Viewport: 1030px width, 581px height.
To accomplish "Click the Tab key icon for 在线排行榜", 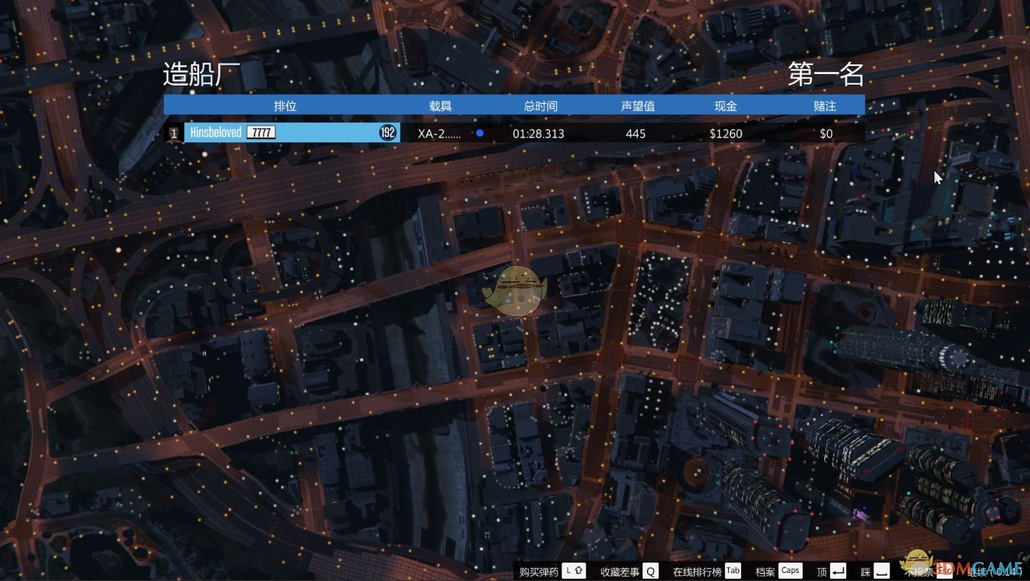I will pos(733,571).
